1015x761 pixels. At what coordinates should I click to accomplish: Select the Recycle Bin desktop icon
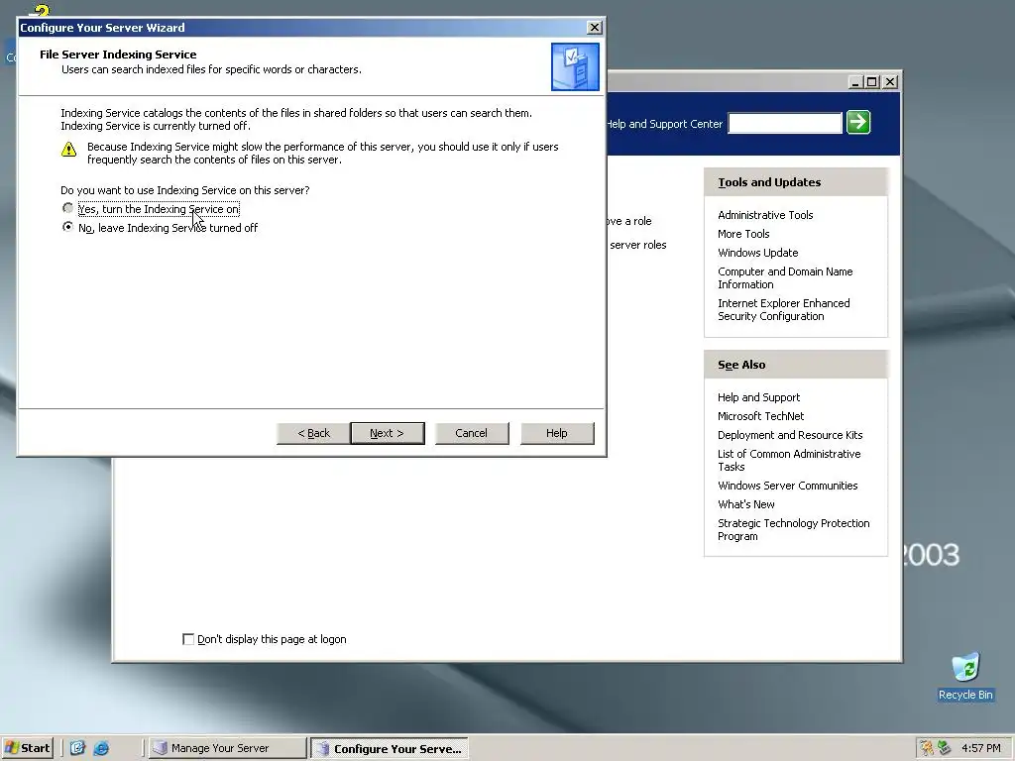(965, 677)
